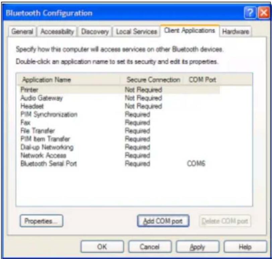Open the Accessibility tab
272x259 pixels.
(x=57, y=31)
